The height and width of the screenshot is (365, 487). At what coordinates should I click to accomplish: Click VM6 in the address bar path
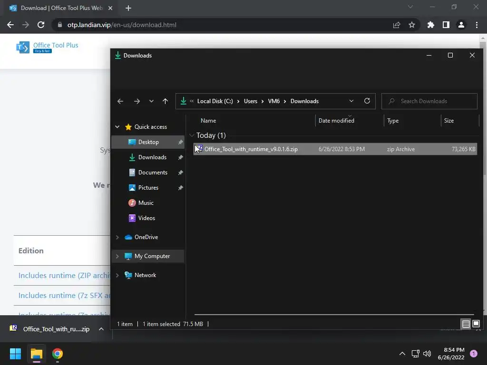pos(273,101)
